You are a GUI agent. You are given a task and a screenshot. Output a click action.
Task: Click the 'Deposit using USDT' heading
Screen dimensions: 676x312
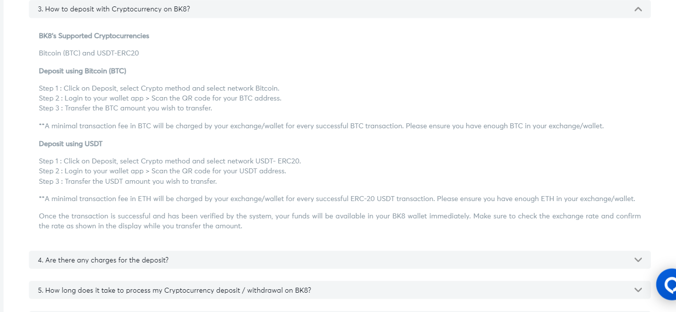[x=71, y=144]
